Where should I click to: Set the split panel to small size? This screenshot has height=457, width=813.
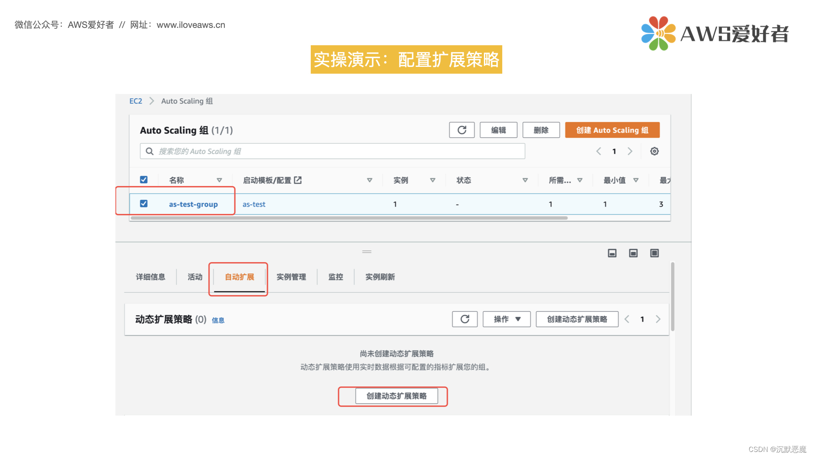click(x=612, y=253)
